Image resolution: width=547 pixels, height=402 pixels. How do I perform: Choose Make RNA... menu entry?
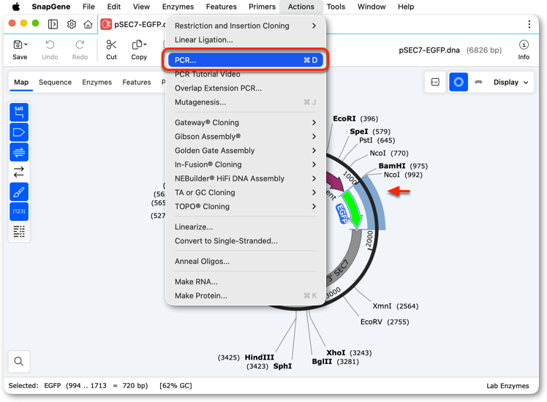[x=246, y=281]
